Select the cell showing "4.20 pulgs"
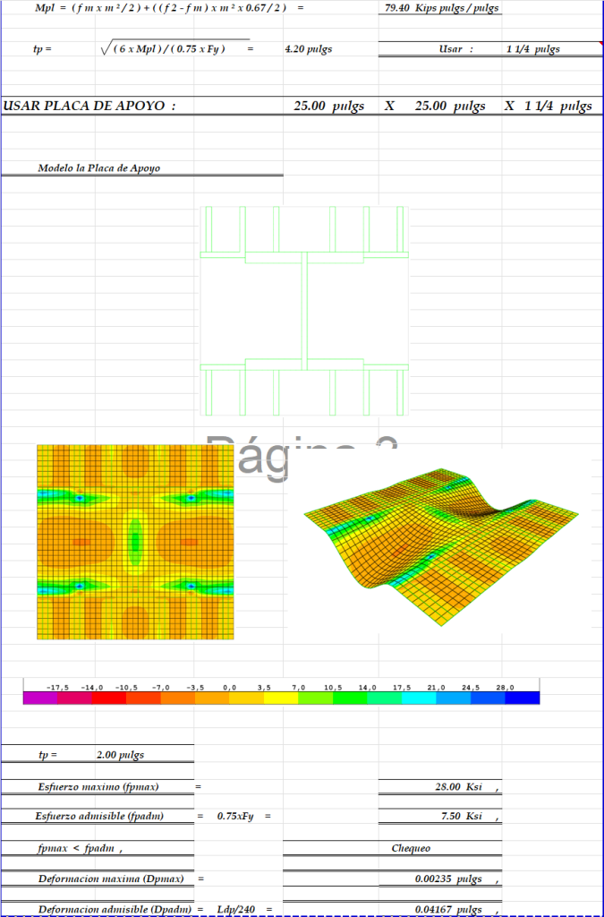The height and width of the screenshot is (917, 604). tap(309, 49)
